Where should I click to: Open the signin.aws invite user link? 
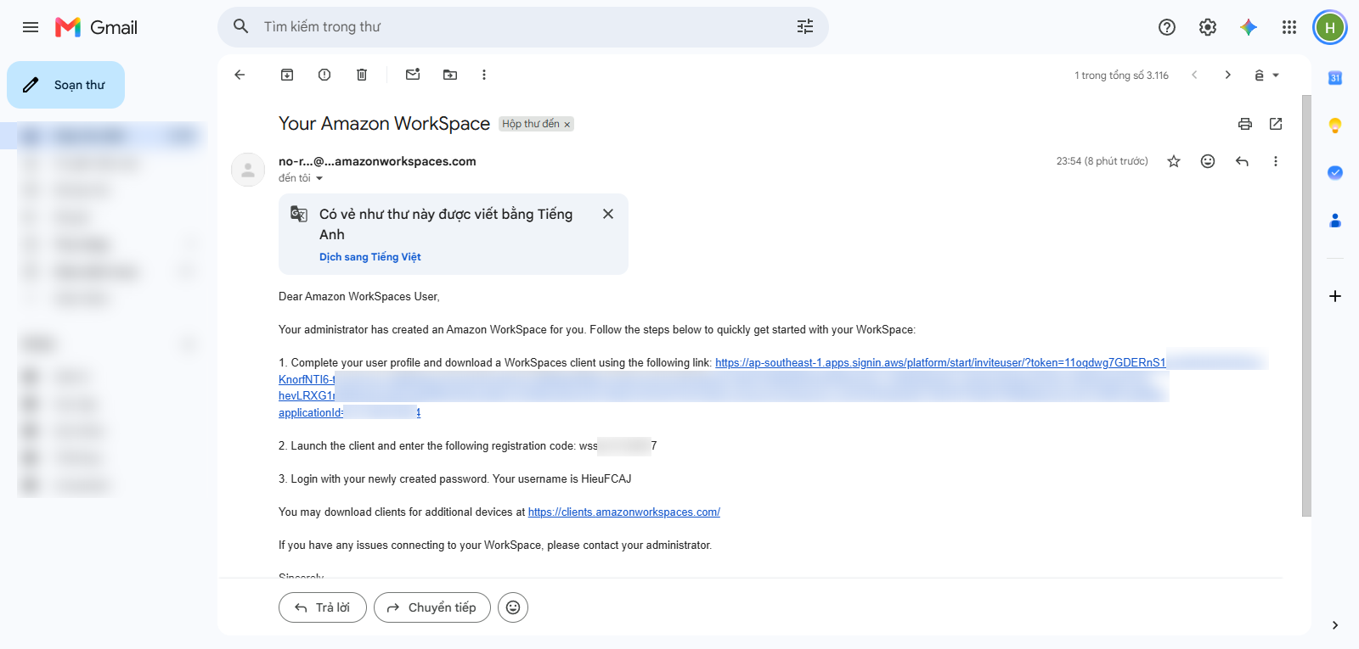(x=940, y=363)
